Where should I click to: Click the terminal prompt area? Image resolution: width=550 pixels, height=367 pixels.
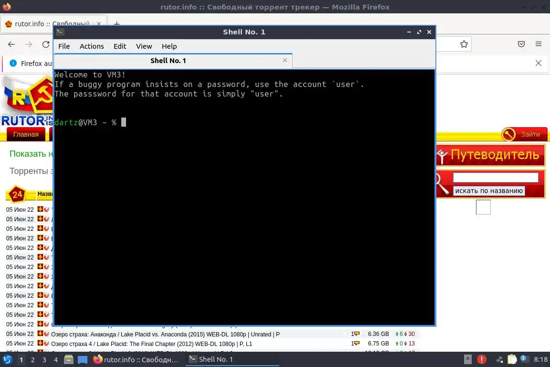click(x=244, y=197)
